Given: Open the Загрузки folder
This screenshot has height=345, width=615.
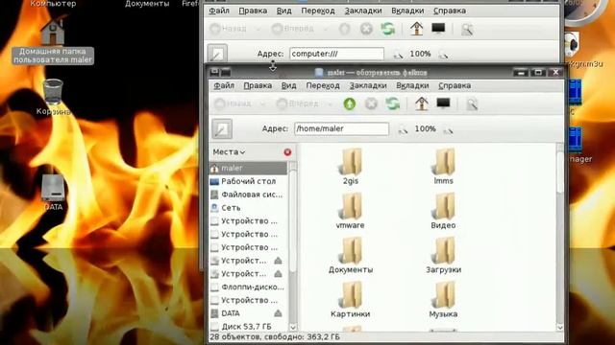Looking at the screenshot, I should pyautogui.click(x=444, y=255).
